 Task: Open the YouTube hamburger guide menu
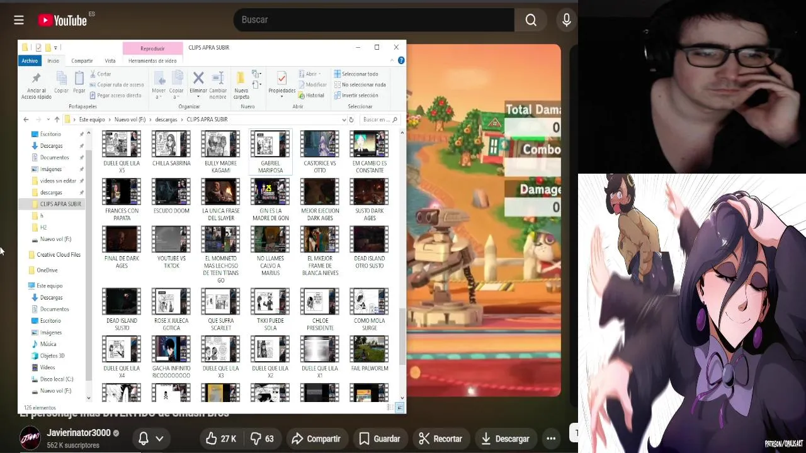(19, 20)
